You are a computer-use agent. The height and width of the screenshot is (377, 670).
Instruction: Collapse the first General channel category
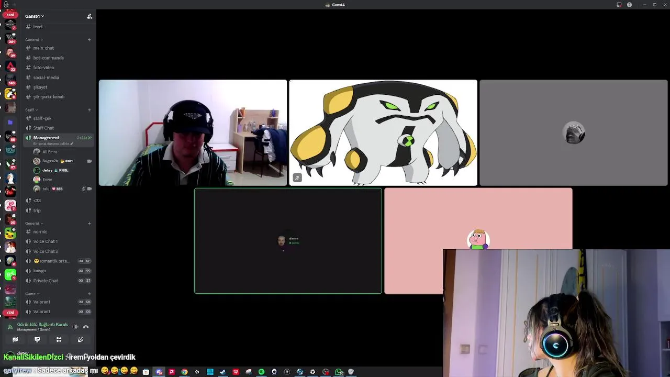34,40
